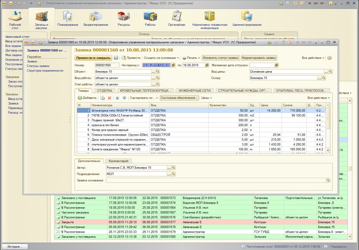Expand the Сортировать по... dropdown

click(x=144, y=98)
